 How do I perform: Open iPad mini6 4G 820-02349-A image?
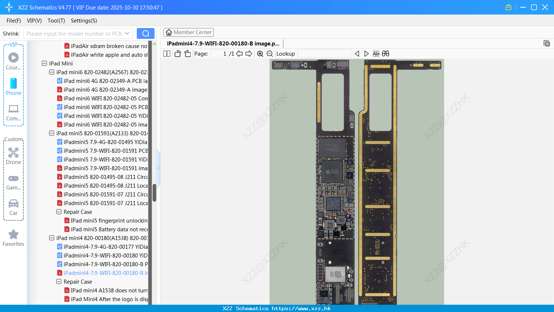[x=102, y=89]
